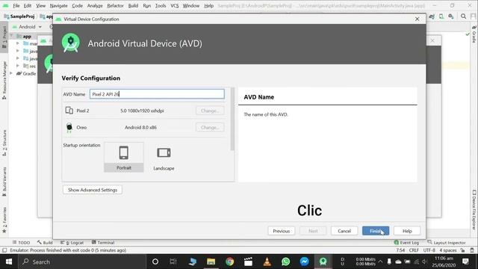This screenshot has width=478, height=269.
Task: Click the Cancel button
Action: (344, 231)
